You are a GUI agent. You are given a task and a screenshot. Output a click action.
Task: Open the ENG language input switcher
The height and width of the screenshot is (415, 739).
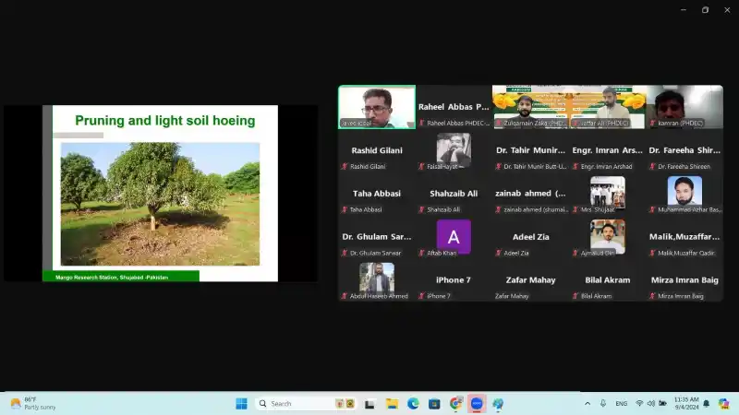[x=622, y=403]
